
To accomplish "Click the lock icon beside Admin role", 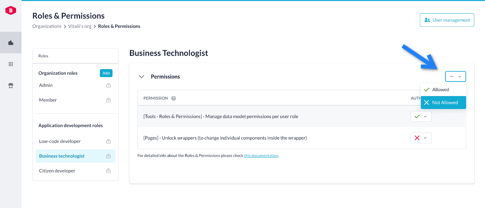I will (108, 85).
